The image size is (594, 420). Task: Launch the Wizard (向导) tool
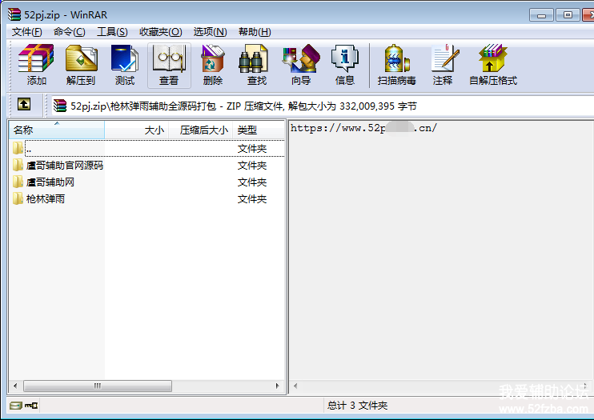[x=301, y=65]
